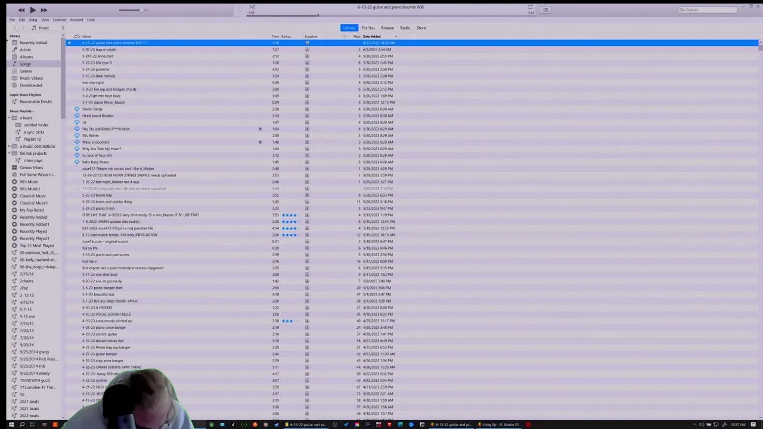Click the star rating of 'IT BE LIKE THAT'

tap(289, 215)
